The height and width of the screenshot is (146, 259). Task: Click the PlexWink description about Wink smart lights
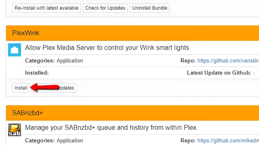[x=107, y=48]
